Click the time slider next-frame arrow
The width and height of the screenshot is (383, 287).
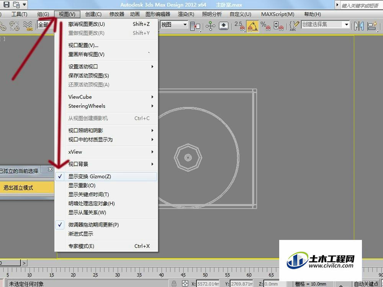click(x=24, y=263)
